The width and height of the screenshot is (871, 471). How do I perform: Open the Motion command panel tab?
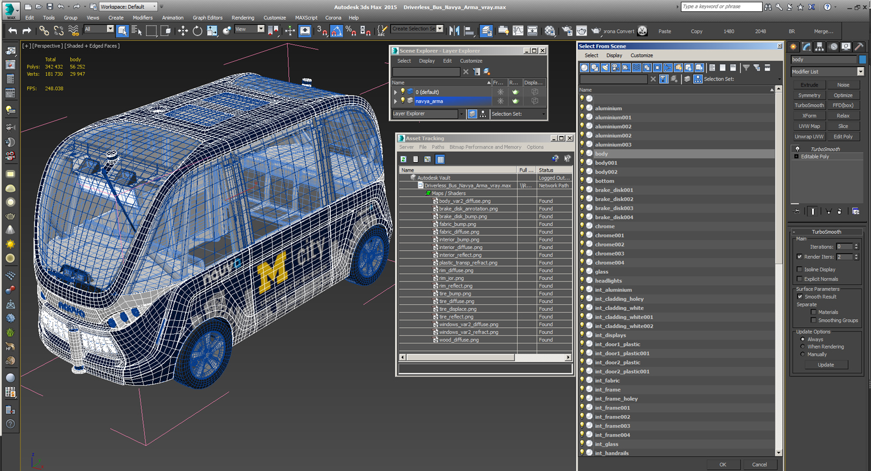[x=833, y=47]
